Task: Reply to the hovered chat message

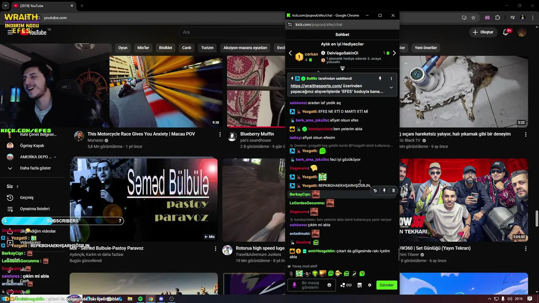Action: click(375, 191)
